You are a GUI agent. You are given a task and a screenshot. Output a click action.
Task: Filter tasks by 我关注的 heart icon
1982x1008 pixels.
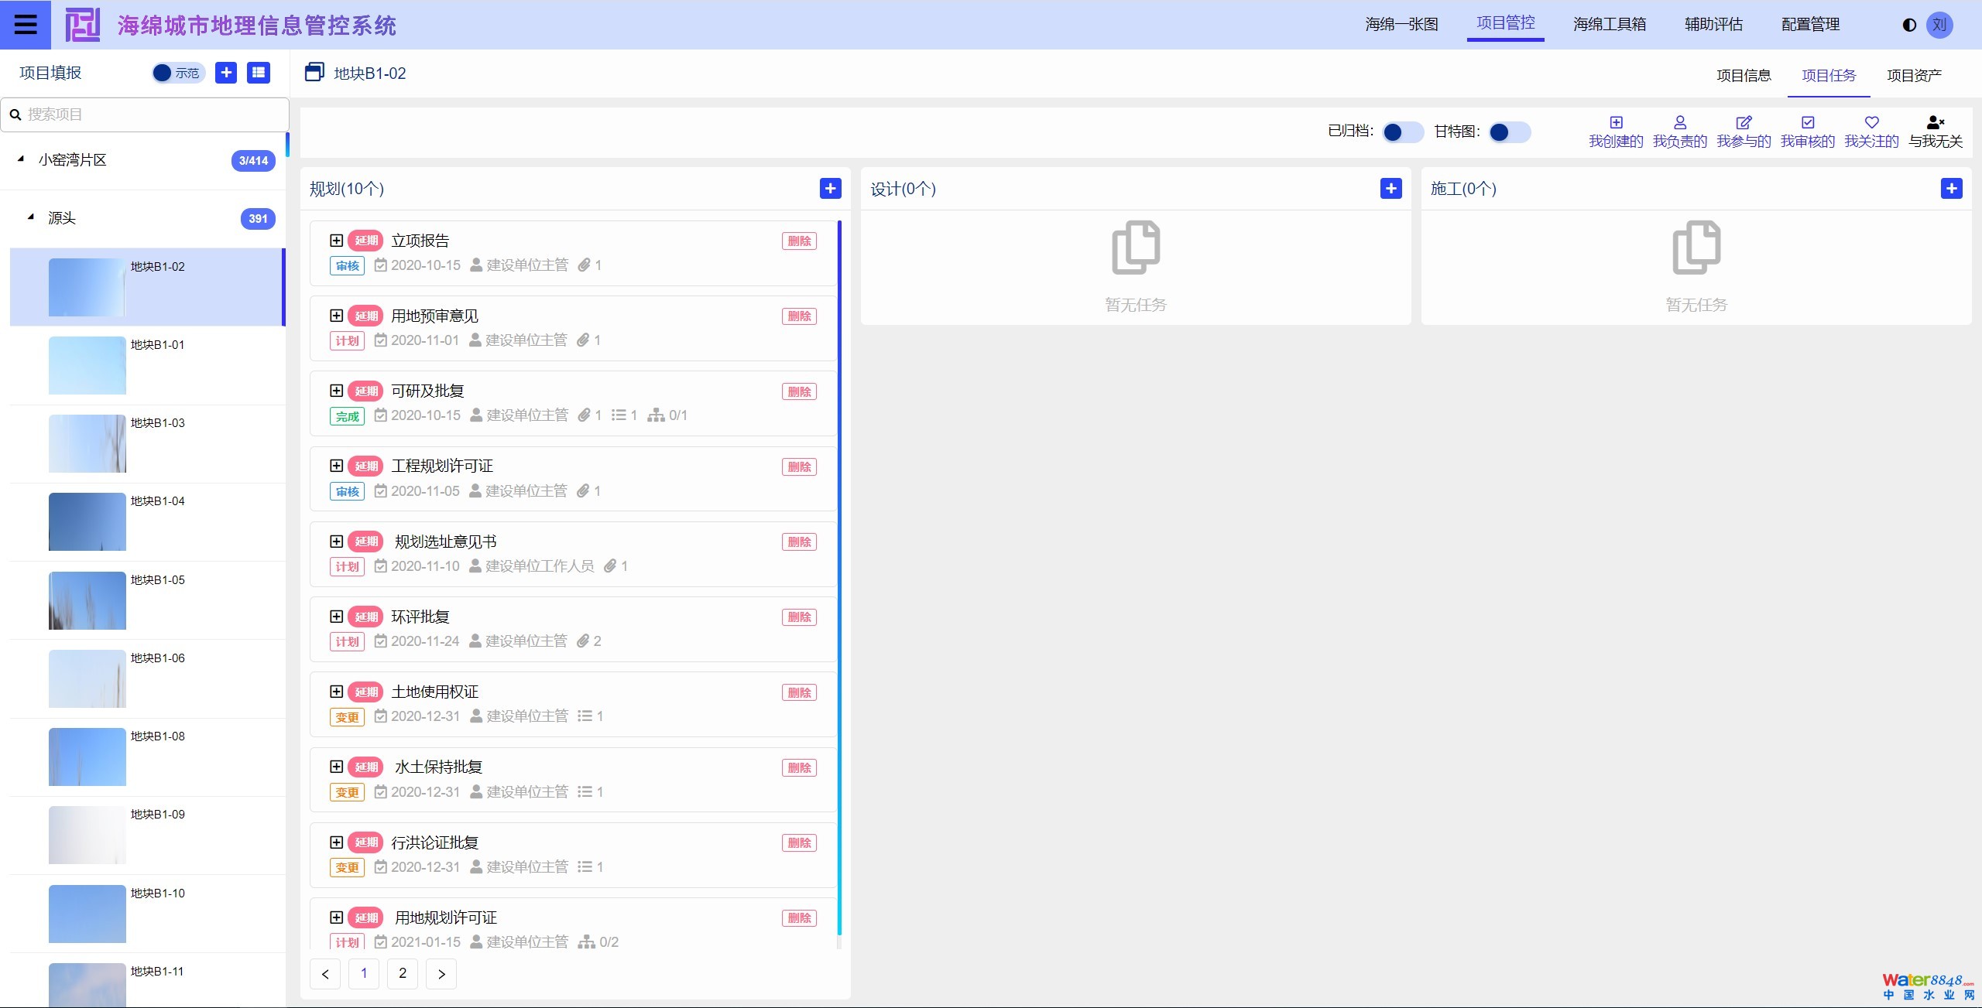[x=1871, y=123]
